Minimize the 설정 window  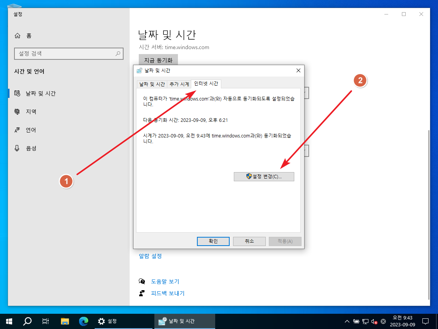[386, 14]
